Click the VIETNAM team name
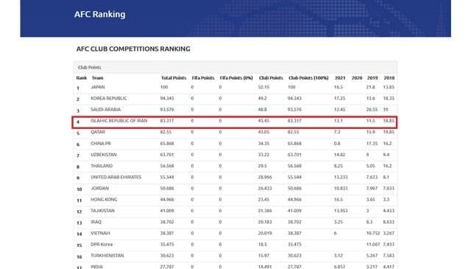Viewport: 471px width, 269px height. point(100,233)
